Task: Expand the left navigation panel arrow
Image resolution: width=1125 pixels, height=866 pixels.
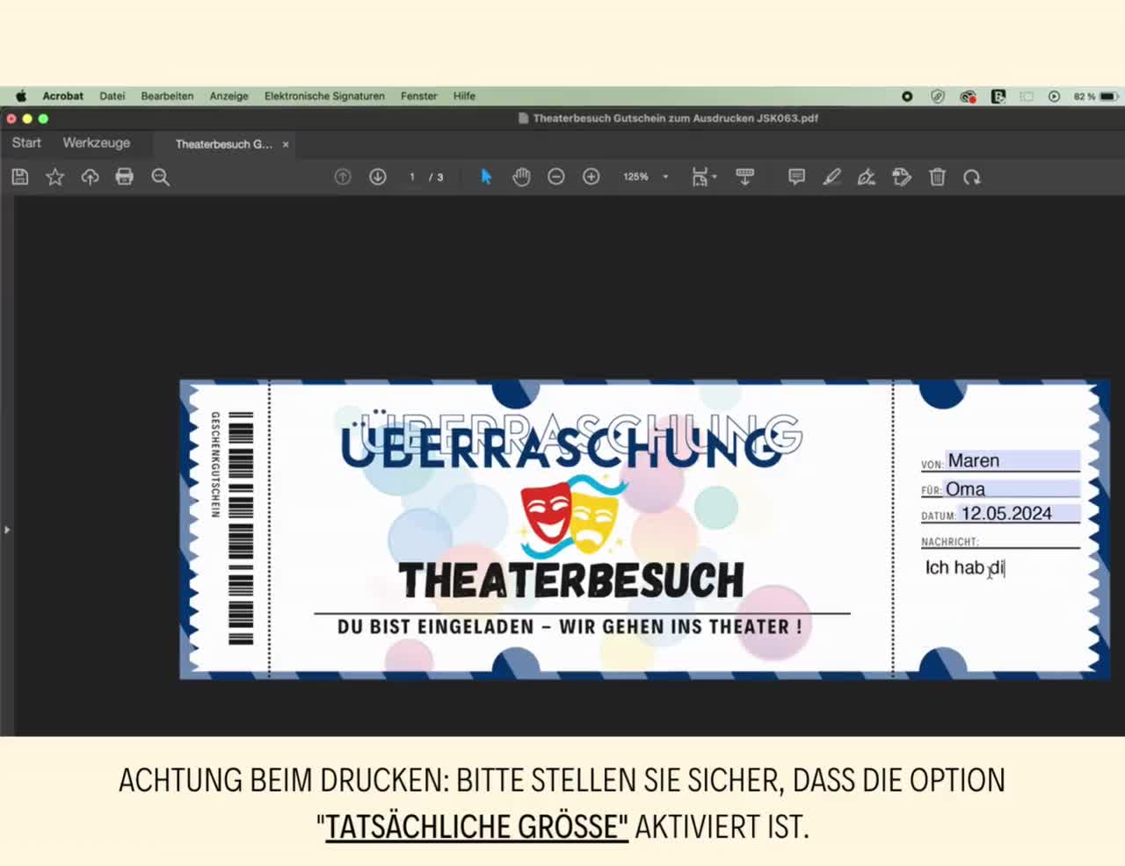Action: pos(7,529)
